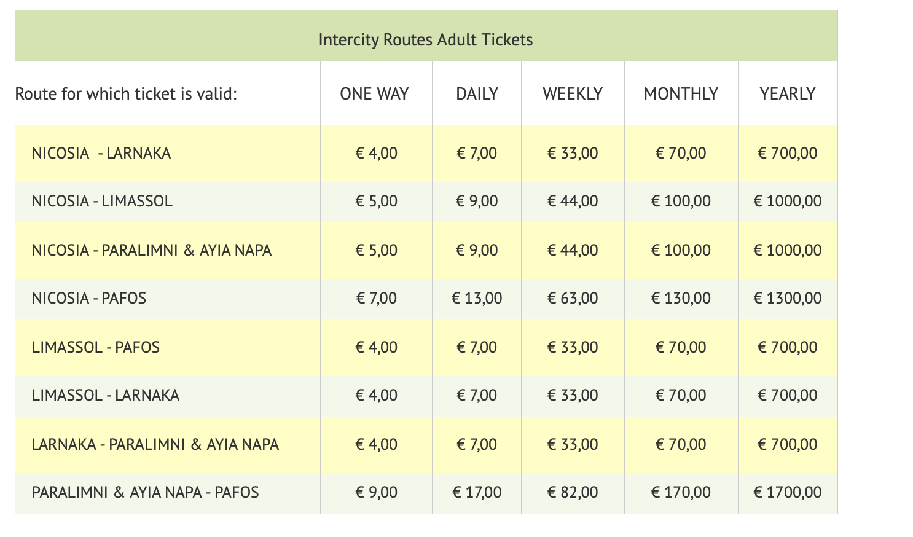Click the € 82,00 weekly ticket price
913x537 pixels.
573,492
